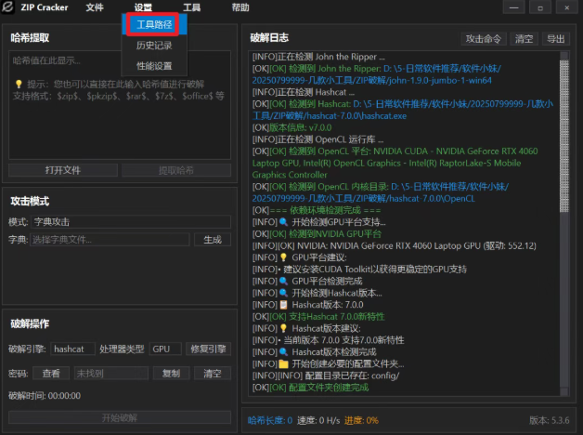Export the crack log with 导出
Viewport: 583px width, 435px height.
pos(555,39)
